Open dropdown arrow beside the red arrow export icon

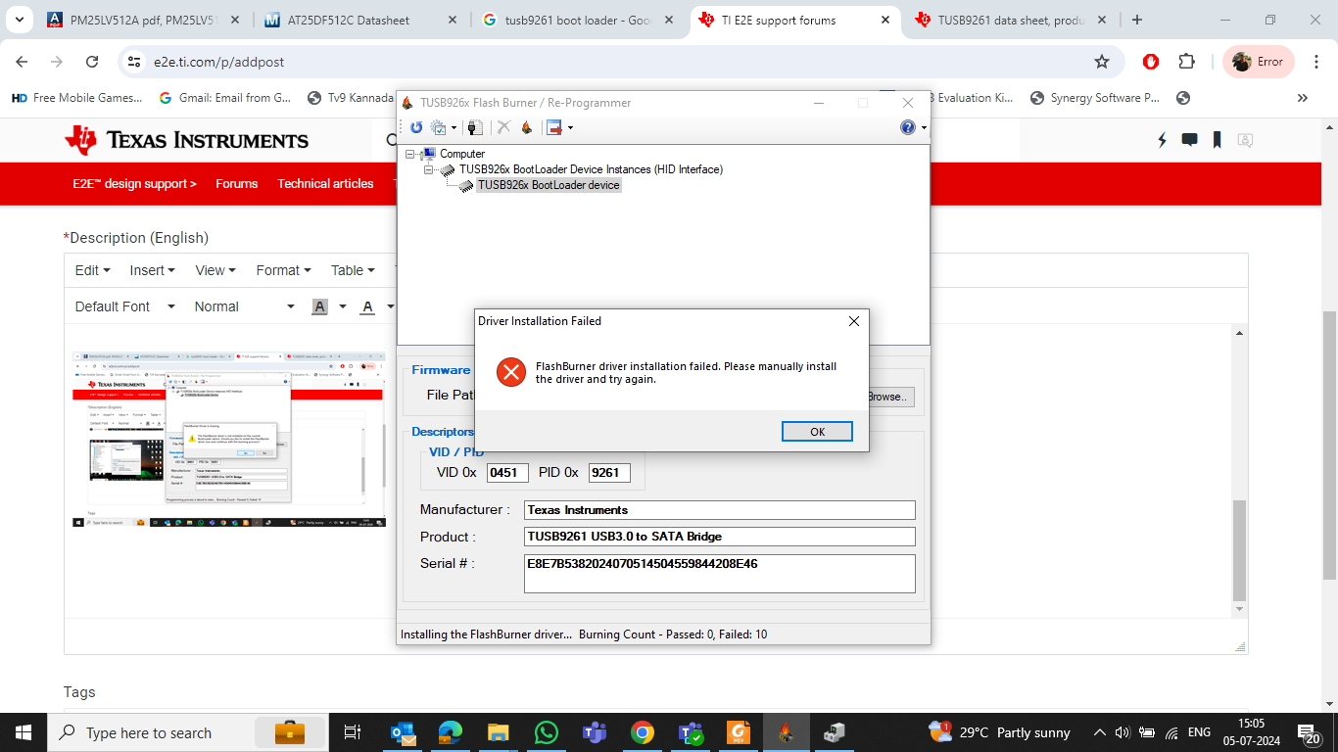pyautogui.click(x=570, y=128)
